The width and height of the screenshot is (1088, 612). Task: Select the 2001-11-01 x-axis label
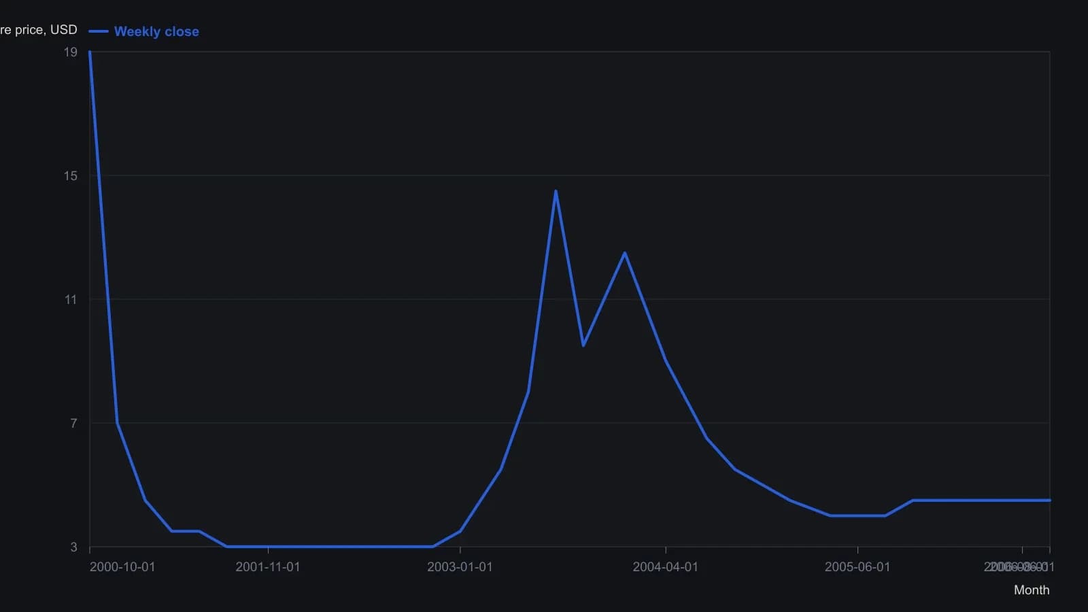(268, 567)
